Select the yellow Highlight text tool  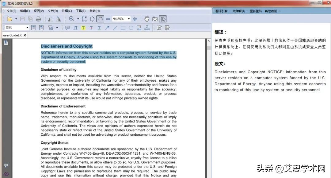[x=83, y=28]
